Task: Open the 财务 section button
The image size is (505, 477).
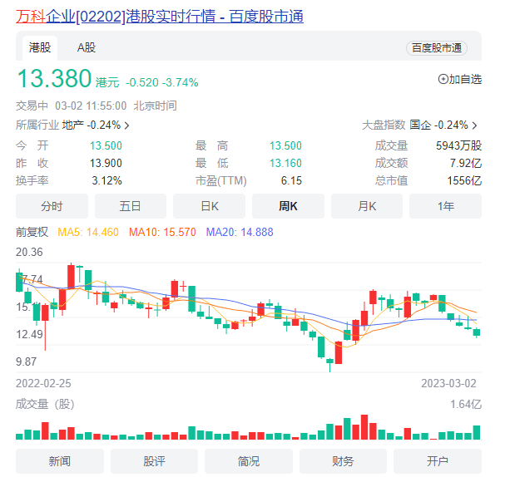Action: point(343,461)
